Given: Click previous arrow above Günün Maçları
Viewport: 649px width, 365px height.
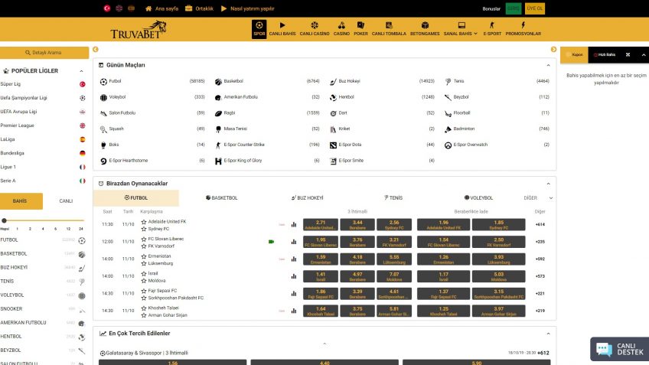Looking at the screenshot, I should tap(96, 49).
